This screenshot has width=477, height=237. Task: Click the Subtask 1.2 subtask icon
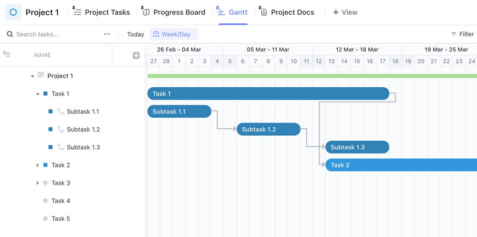coord(61,129)
